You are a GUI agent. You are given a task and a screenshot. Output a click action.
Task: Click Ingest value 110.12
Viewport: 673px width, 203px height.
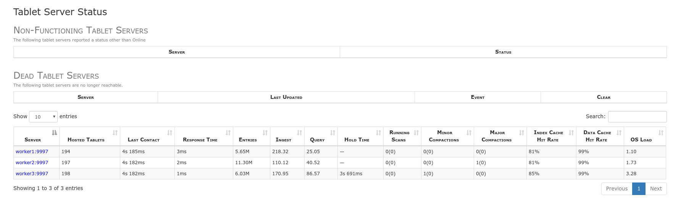280,163
